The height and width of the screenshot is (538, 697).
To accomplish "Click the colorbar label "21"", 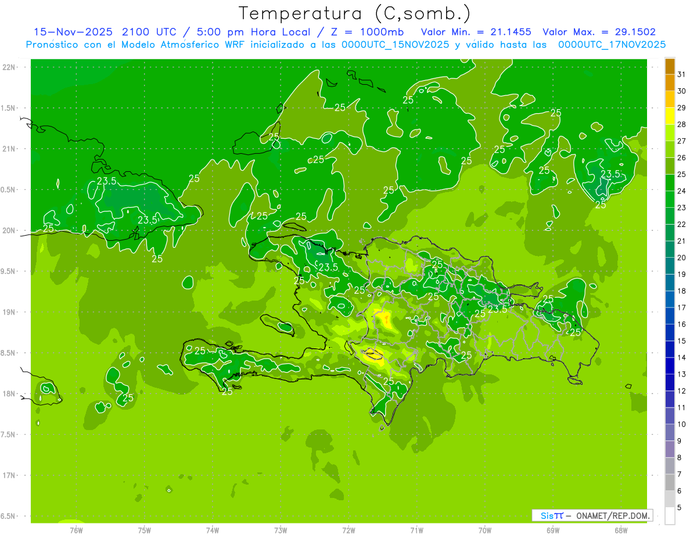I will [682, 241].
